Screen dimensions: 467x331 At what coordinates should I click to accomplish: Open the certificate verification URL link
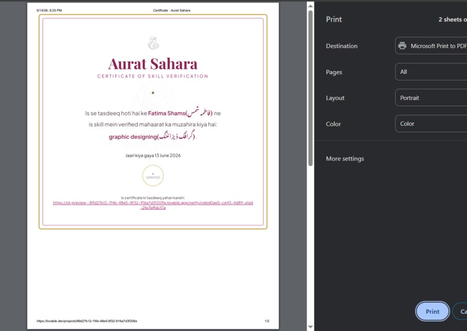(153, 205)
